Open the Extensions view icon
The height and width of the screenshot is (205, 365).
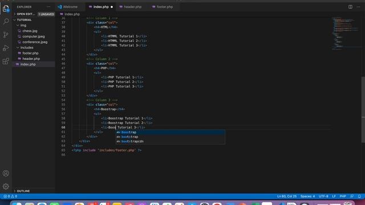click(x=6, y=61)
